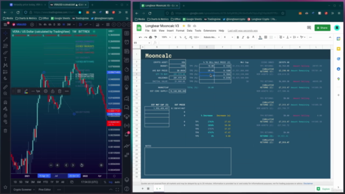
Task: Open the number format 123 dropdown
Action: (196, 37)
